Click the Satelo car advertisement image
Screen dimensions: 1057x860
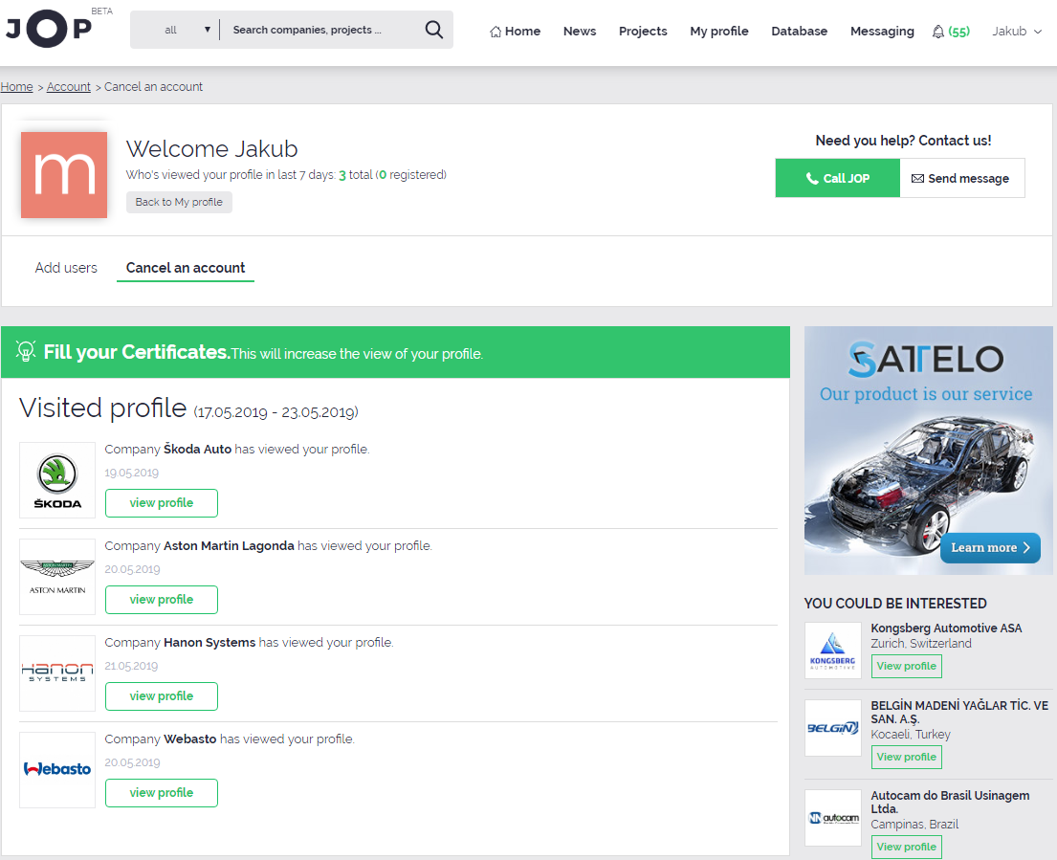coord(928,451)
